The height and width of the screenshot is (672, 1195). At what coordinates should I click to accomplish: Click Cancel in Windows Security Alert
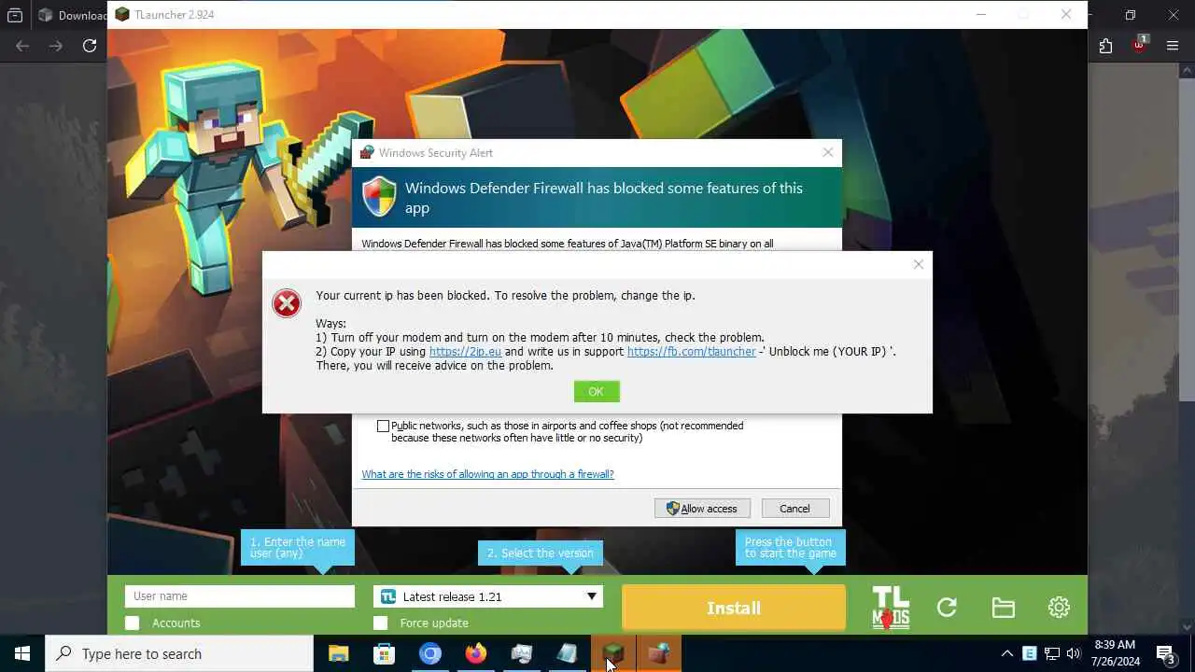click(794, 509)
